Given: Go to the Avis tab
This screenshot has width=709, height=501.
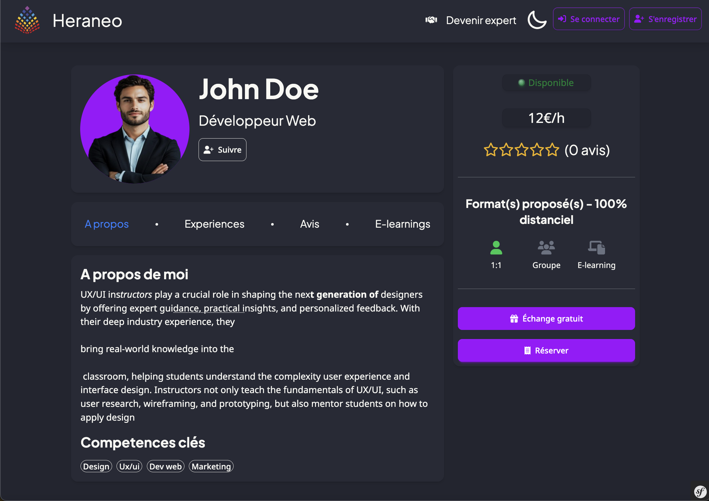Looking at the screenshot, I should [309, 224].
